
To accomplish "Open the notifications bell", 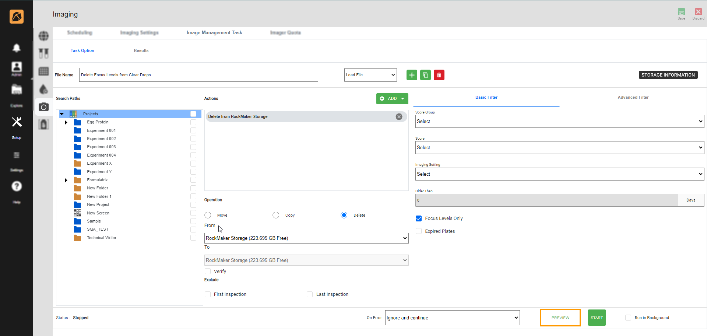I will point(17,48).
